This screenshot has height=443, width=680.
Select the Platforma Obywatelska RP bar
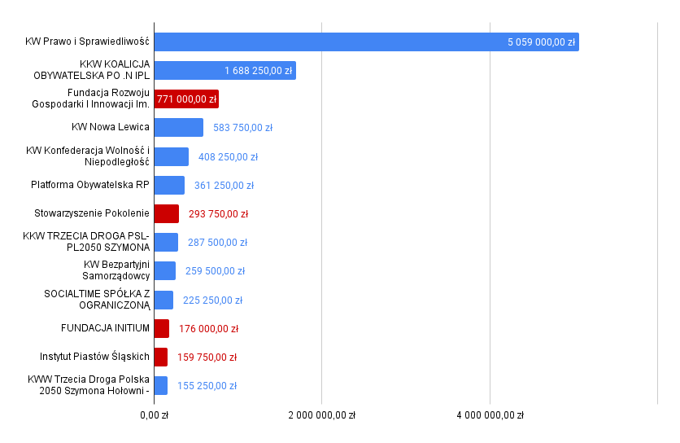tap(169, 186)
